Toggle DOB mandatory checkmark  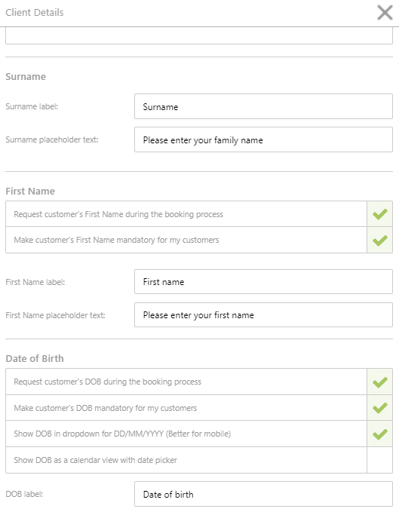click(379, 408)
